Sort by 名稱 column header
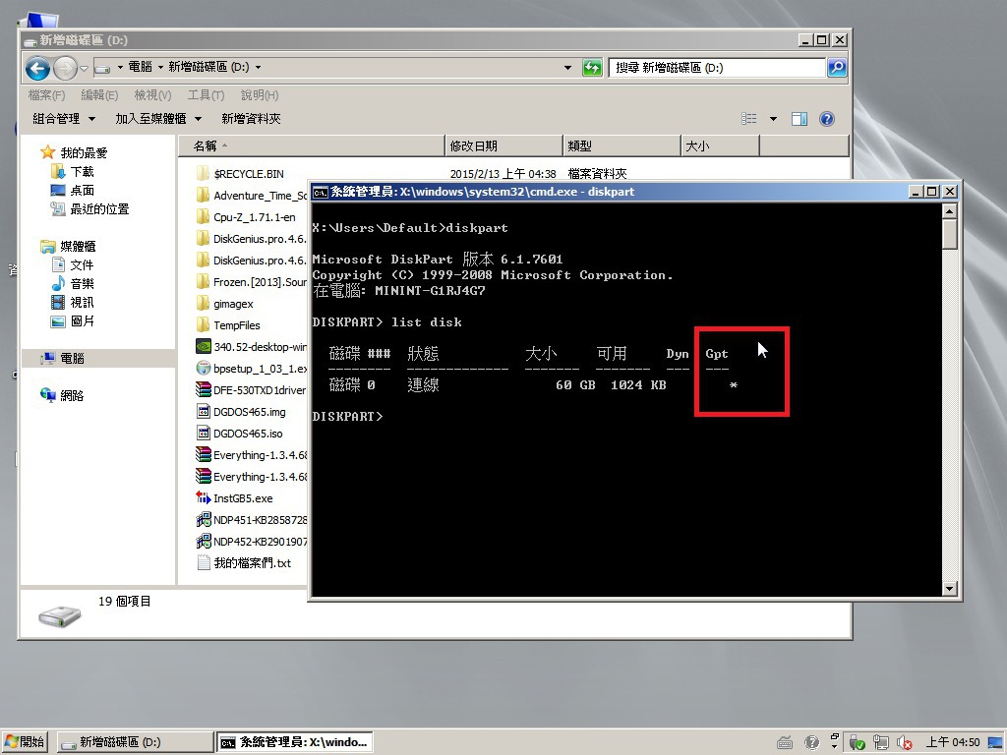This screenshot has height=755, width=1007. click(x=312, y=145)
